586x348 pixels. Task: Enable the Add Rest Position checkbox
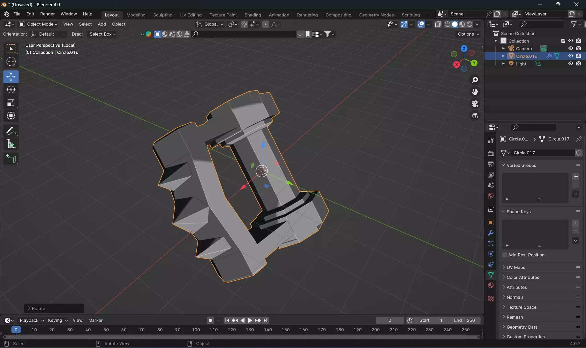(x=505, y=255)
